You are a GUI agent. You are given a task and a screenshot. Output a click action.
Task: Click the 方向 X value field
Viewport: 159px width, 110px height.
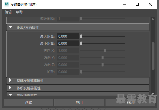[x=68, y=51]
